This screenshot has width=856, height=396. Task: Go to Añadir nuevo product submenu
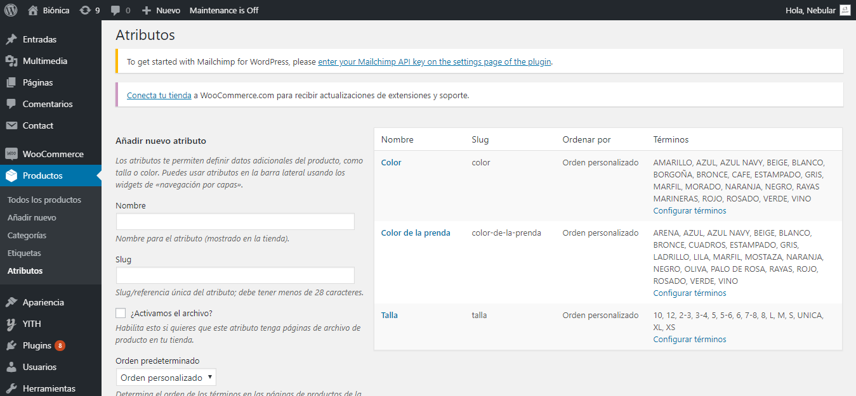point(32,217)
